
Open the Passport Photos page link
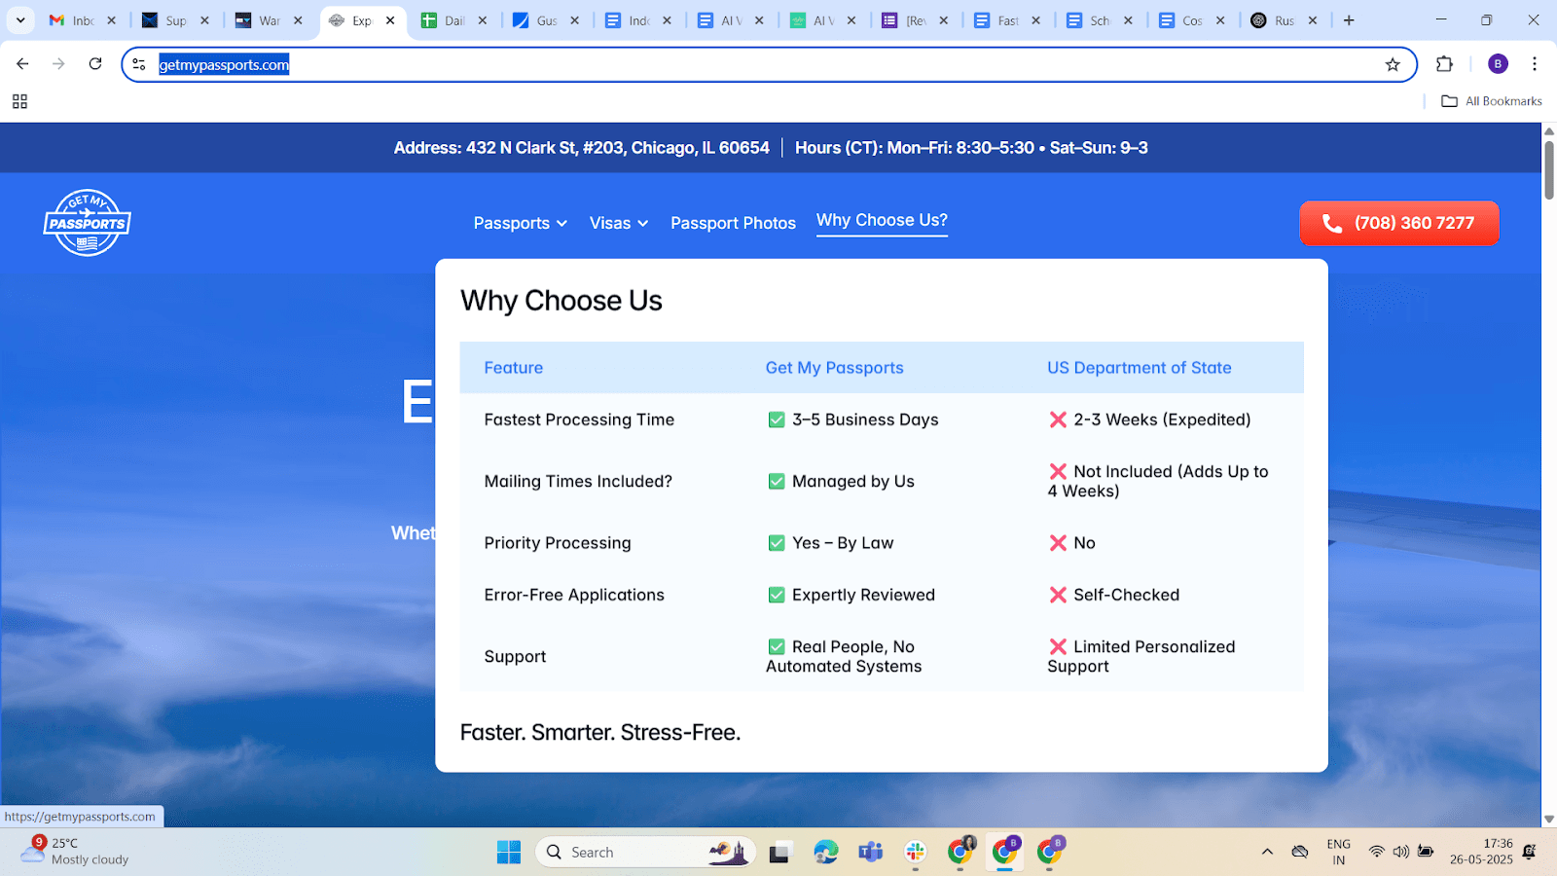(733, 223)
